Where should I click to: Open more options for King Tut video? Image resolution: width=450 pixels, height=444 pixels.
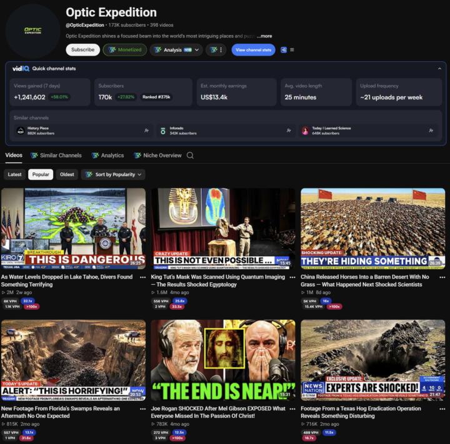(x=292, y=277)
